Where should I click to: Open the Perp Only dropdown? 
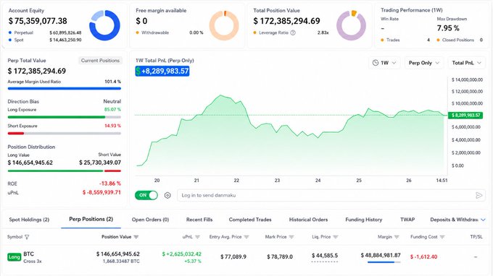(x=423, y=63)
